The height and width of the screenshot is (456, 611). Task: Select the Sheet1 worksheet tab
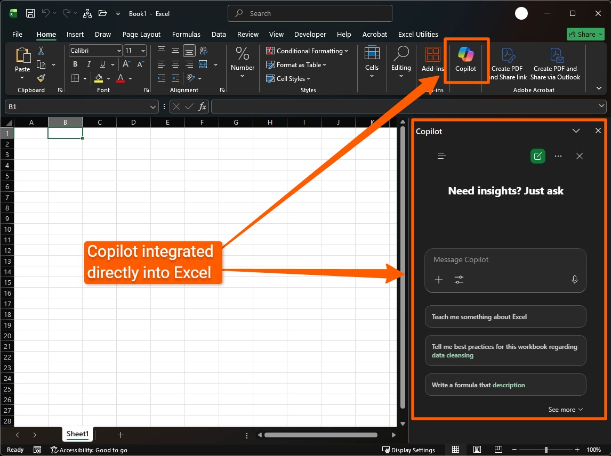click(77, 434)
